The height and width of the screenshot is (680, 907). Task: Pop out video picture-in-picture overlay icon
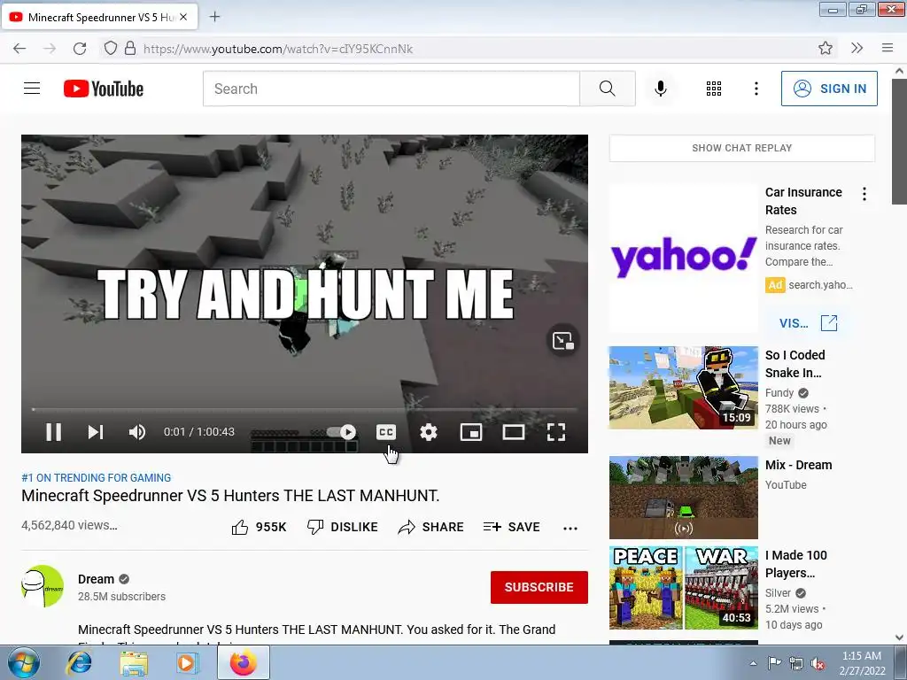[562, 341]
